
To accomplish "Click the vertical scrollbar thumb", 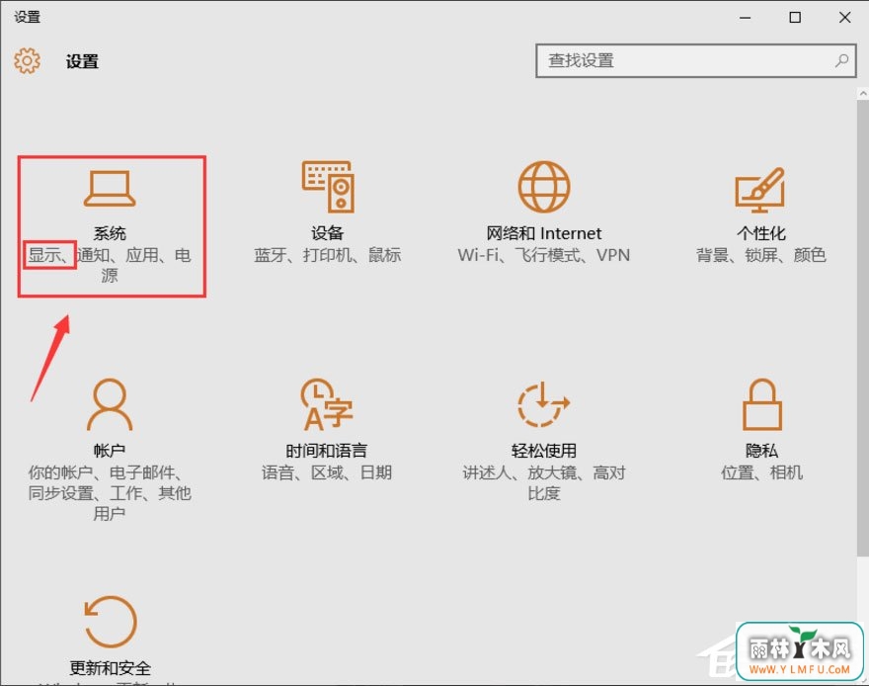I will tap(863, 328).
